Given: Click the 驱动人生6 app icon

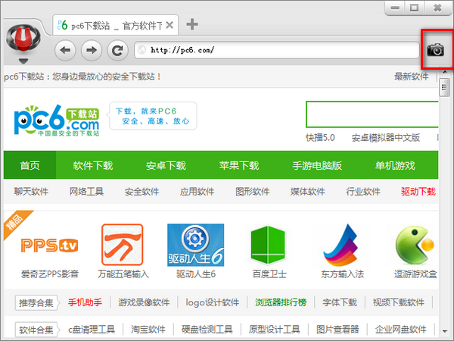Looking at the screenshot, I should [196, 245].
